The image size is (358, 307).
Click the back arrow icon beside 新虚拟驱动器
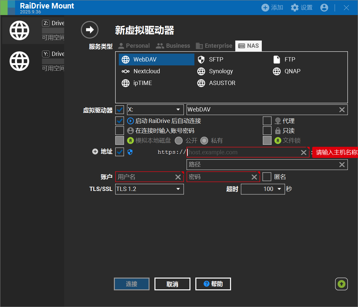point(89,30)
